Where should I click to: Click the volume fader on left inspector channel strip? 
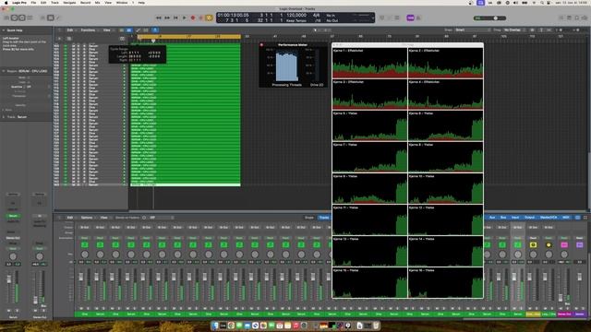point(9,279)
